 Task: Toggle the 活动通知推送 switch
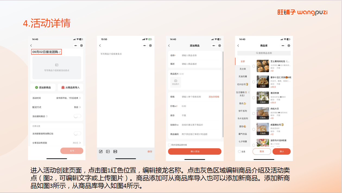(x=77, y=116)
